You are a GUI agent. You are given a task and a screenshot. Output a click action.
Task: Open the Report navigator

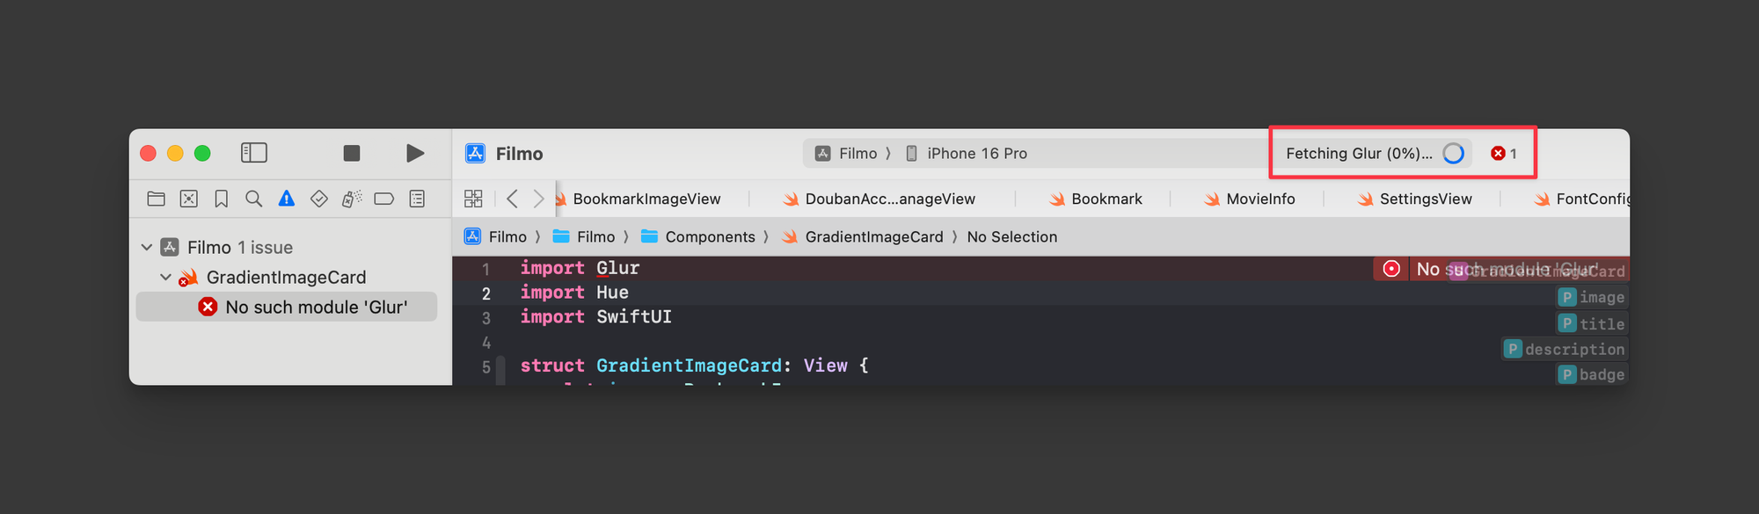[x=417, y=199]
